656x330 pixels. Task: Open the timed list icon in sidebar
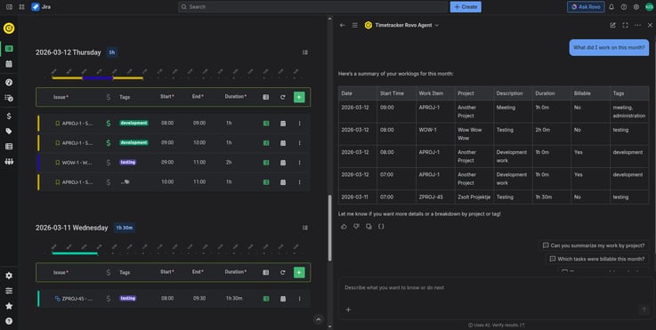tap(9, 98)
